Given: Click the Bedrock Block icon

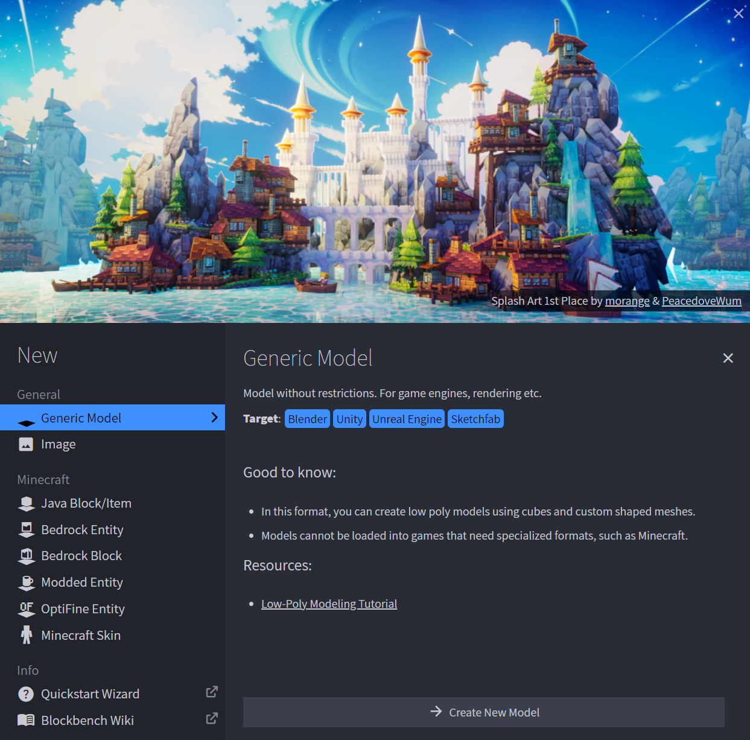Looking at the screenshot, I should pyautogui.click(x=26, y=556).
